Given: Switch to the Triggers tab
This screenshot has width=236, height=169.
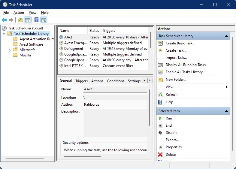Looking at the screenshot, I should point(81,81).
